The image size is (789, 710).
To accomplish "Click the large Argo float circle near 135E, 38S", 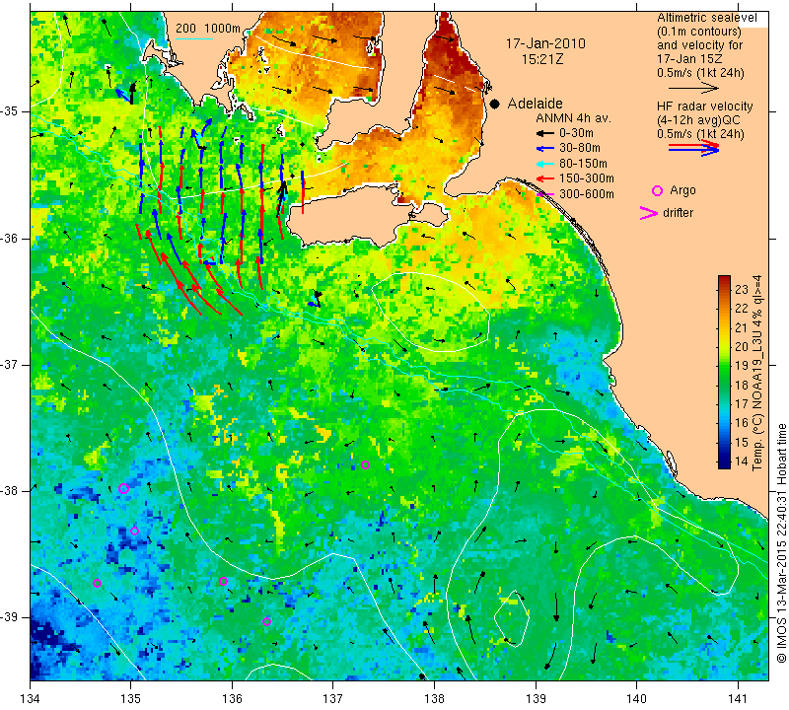I will (x=124, y=488).
